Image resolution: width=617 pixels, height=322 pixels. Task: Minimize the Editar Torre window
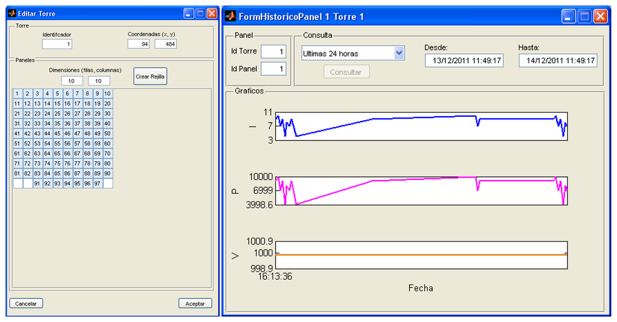tap(189, 13)
